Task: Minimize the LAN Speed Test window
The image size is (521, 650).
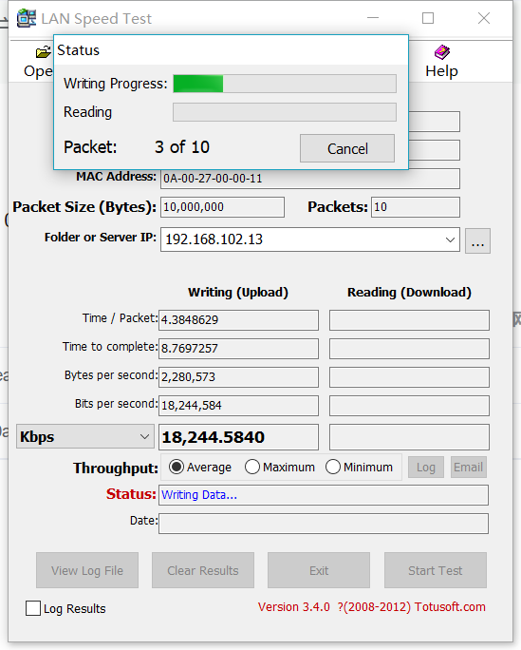Action: [x=373, y=18]
